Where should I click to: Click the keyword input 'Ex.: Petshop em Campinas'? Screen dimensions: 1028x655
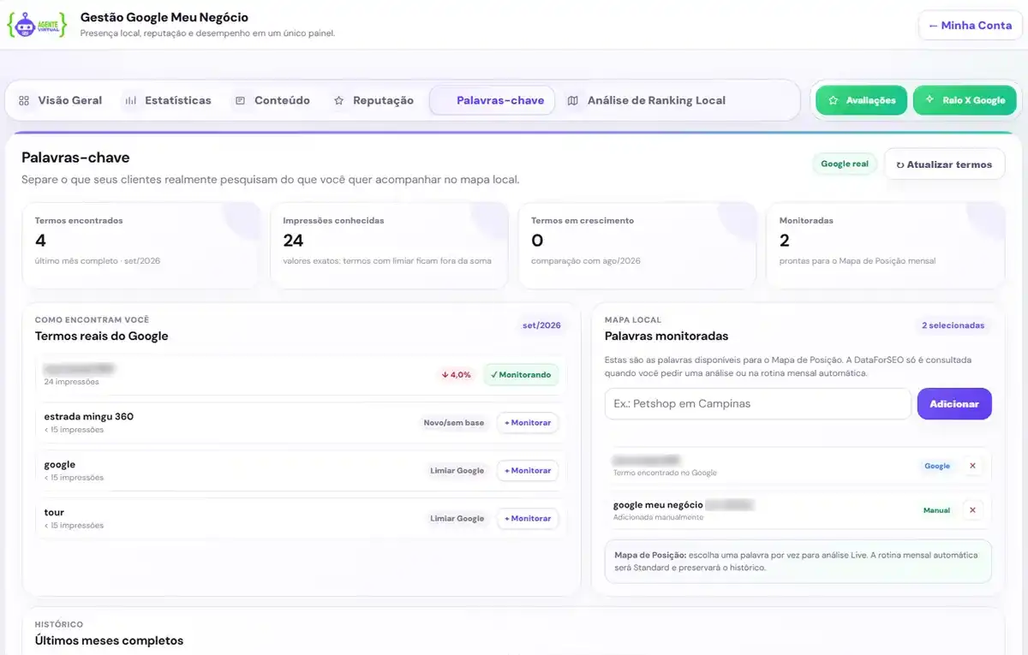coord(758,403)
